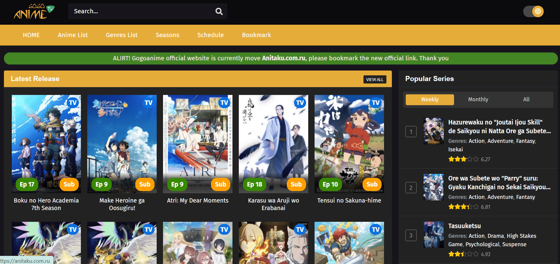
Task: Click the Atri: My Dear Moments title
Action: pyautogui.click(x=198, y=201)
